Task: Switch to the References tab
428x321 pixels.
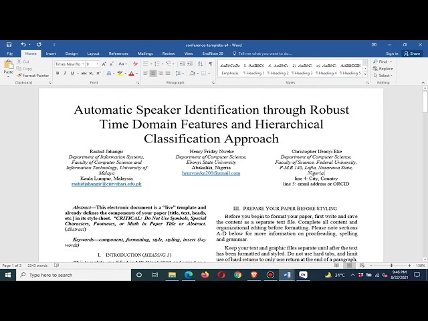Action: click(118, 53)
